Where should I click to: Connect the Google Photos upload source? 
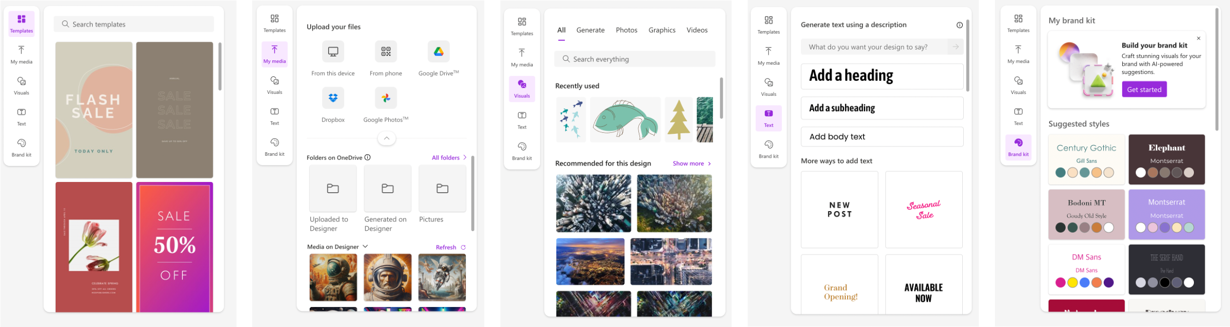click(x=386, y=98)
